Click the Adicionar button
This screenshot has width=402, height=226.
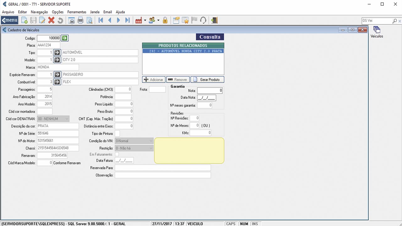(x=154, y=79)
